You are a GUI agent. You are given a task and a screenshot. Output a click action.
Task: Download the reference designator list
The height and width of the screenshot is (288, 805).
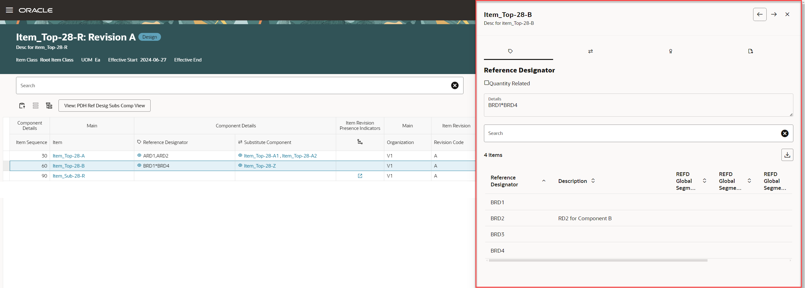tap(787, 155)
